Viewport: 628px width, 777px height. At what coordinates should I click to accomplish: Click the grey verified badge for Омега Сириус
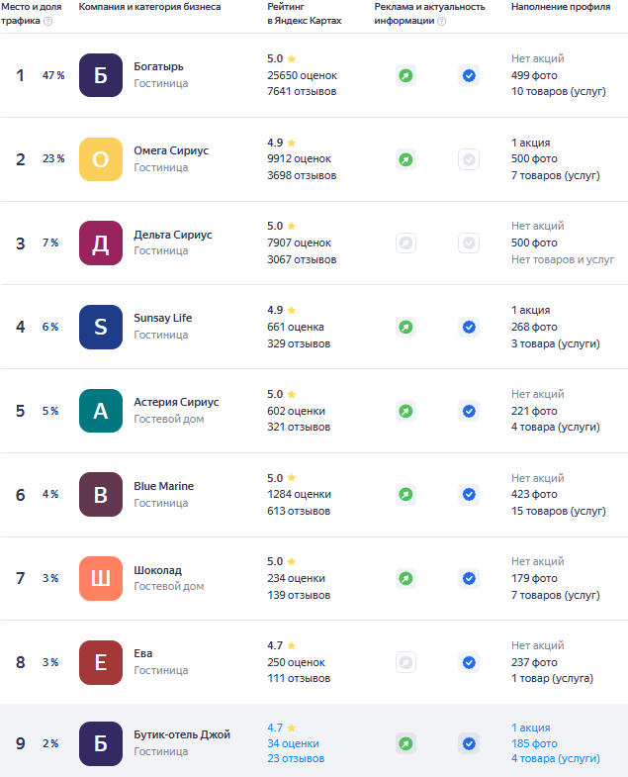click(469, 159)
